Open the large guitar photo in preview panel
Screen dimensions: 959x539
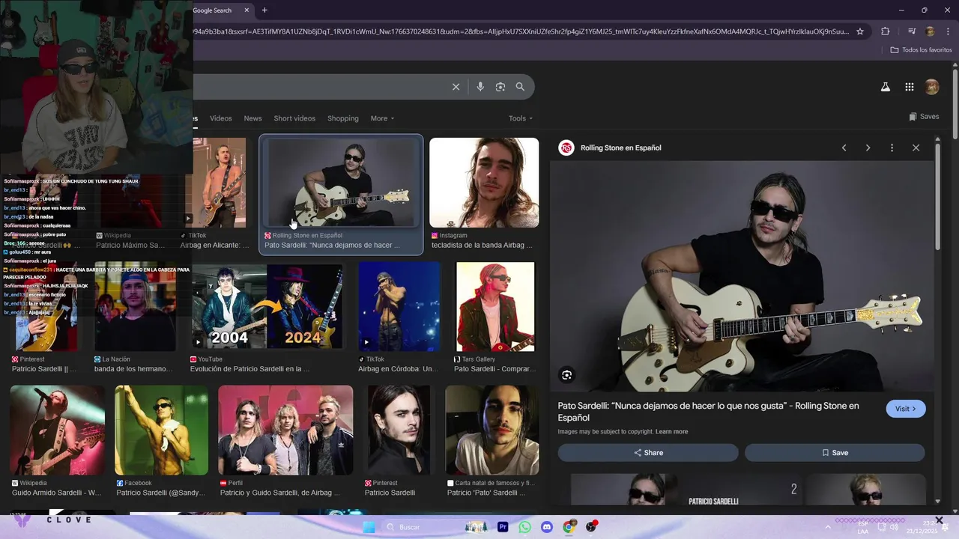pos(742,276)
